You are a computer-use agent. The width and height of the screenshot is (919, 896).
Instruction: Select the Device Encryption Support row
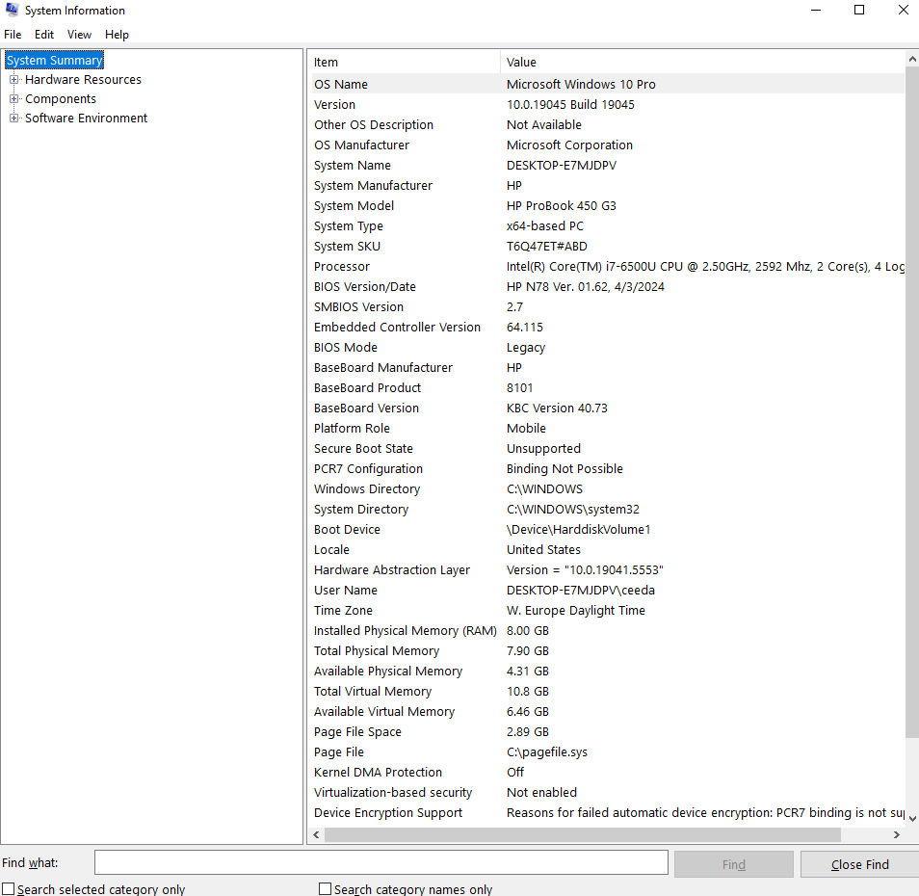coord(606,812)
